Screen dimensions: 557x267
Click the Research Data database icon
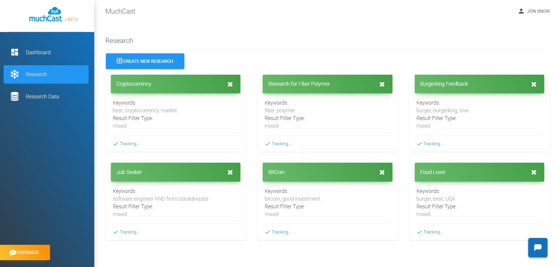(15, 97)
